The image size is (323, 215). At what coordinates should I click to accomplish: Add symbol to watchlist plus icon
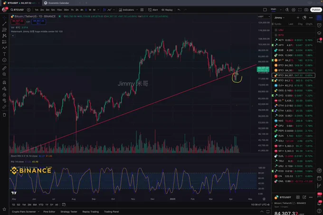tap(298, 18)
